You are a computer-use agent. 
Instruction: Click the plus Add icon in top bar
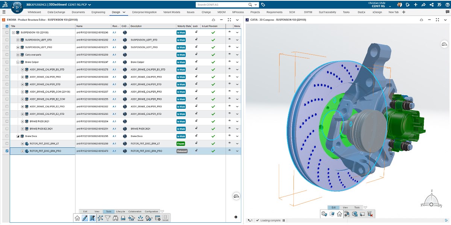pyautogui.click(x=415, y=5)
